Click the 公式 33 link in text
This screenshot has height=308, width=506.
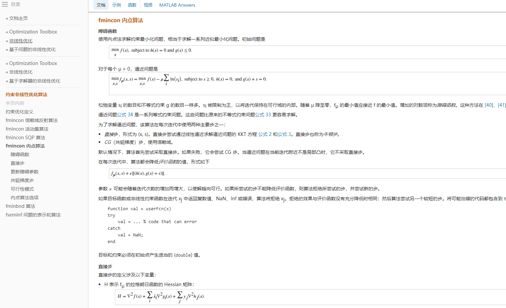[263, 115]
